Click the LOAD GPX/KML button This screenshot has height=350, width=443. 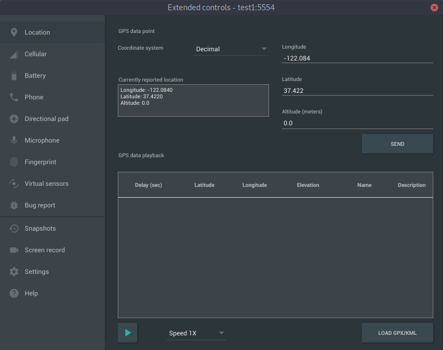tap(397, 333)
